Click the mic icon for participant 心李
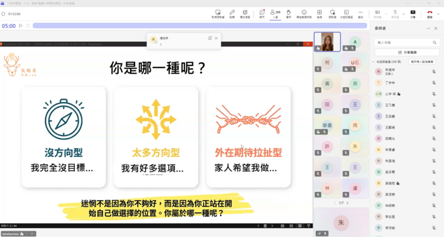The height and width of the screenshot is (237, 444). tap(434, 94)
